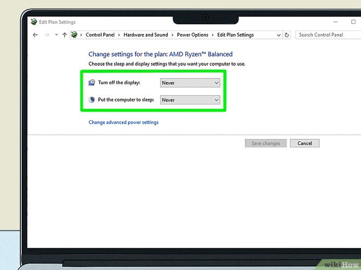
Task: Minimize the Edit Plan Settings window
Action: pos(335,22)
